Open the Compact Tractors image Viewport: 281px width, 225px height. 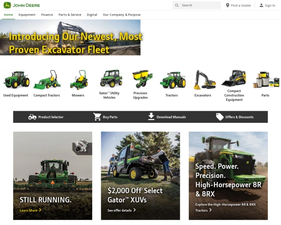47,80
